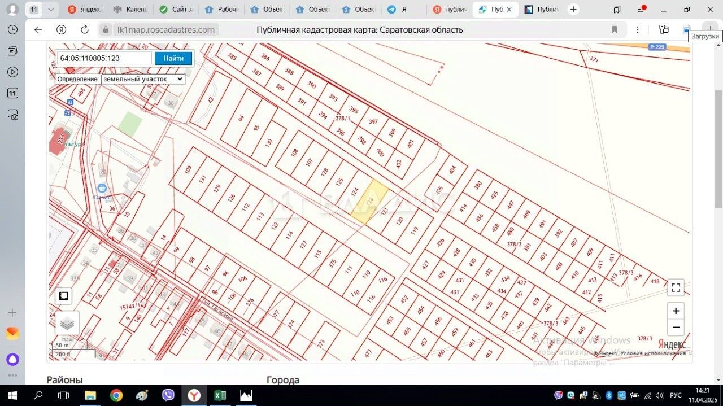723x406 pixels.
Task: Open the Определение type dropdown
Action: [x=143, y=79]
